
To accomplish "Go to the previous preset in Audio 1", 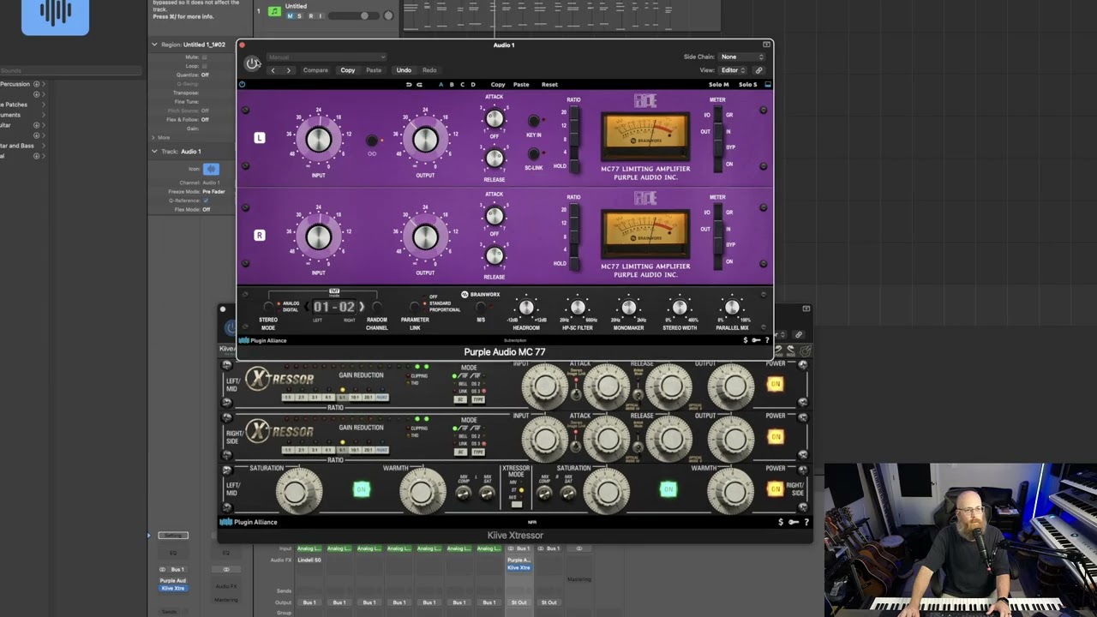I will (273, 70).
